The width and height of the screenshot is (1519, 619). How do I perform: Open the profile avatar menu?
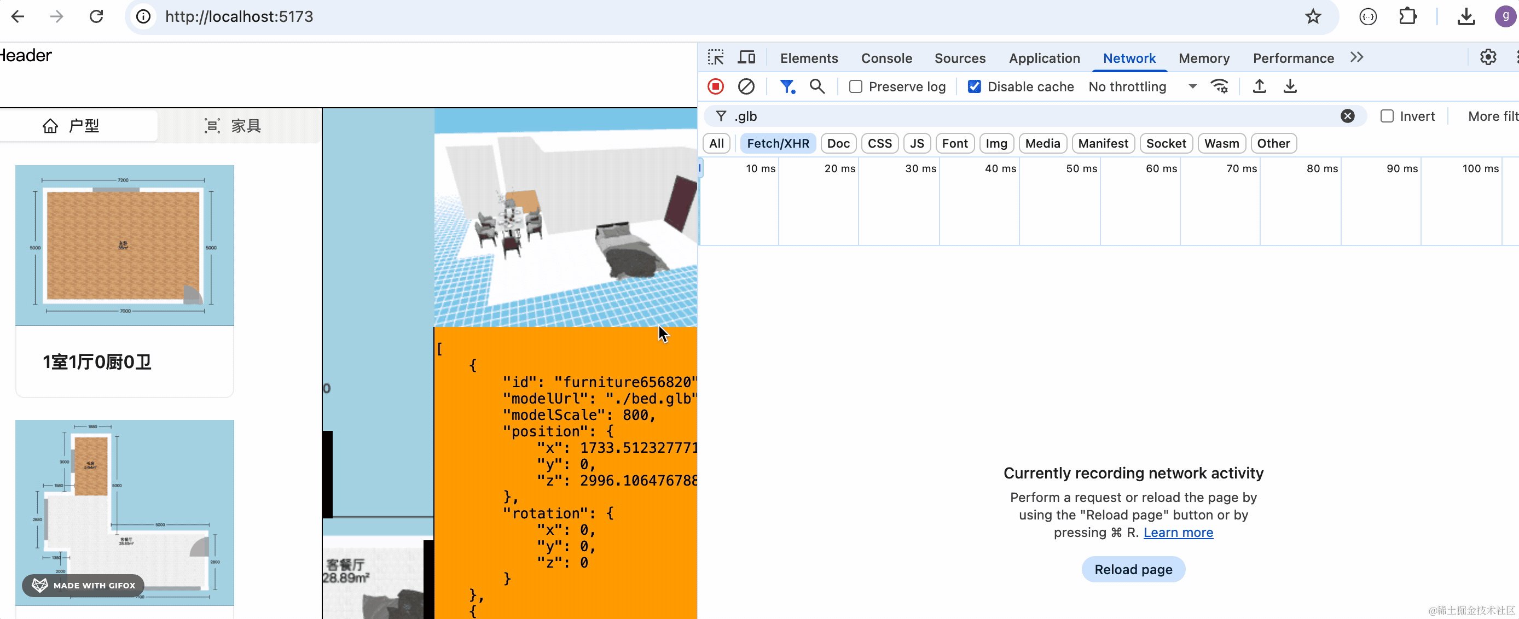click(1505, 16)
